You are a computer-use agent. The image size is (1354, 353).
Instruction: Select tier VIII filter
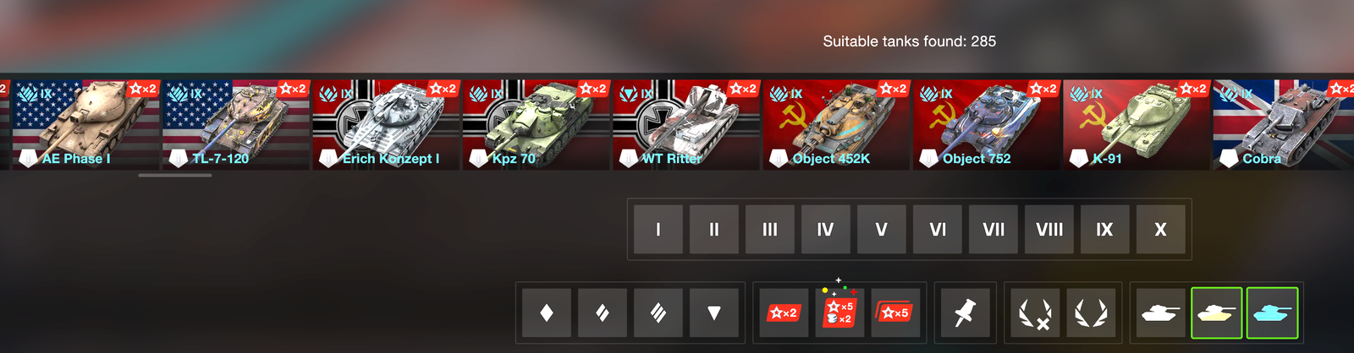tap(1049, 230)
